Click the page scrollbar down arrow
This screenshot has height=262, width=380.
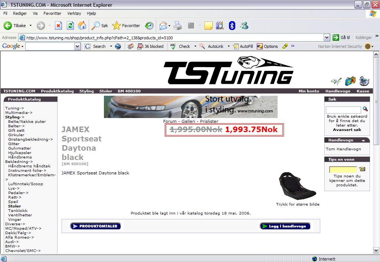click(x=376, y=250)
